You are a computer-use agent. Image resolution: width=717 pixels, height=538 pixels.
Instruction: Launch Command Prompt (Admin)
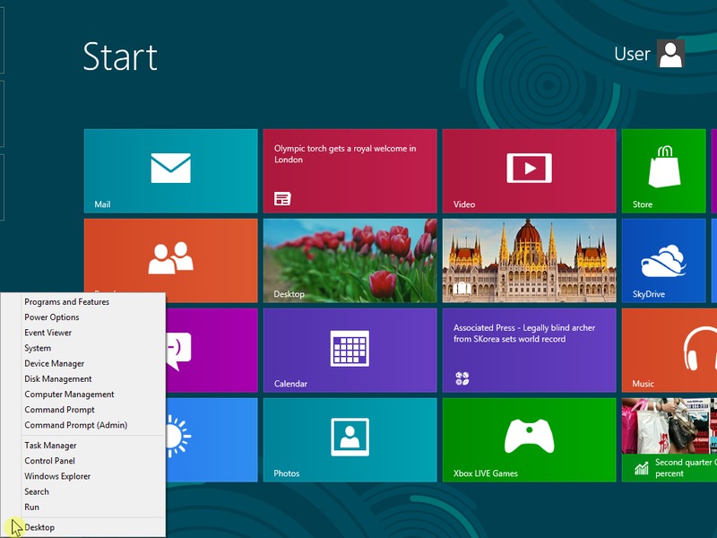tap(82, 425)
